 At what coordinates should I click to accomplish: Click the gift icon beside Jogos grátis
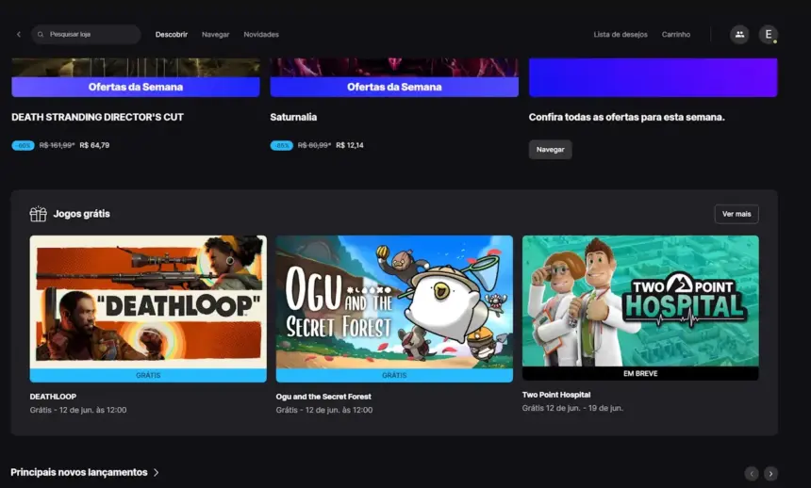click(x=38, y=214)
